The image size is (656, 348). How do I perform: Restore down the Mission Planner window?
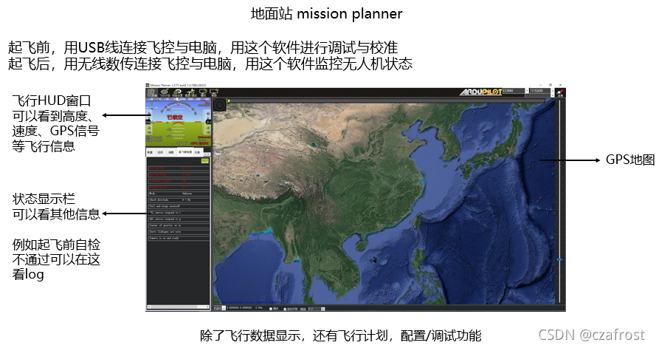click(550, 85)
